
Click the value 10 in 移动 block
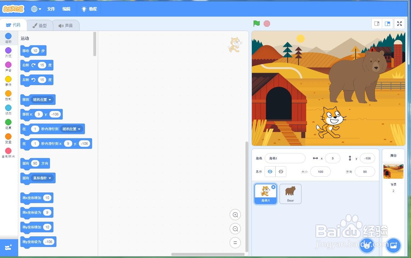pos(35,51)
